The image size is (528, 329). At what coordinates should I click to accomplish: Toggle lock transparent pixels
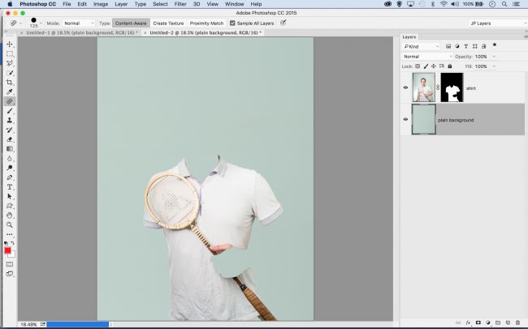[418, 66]
